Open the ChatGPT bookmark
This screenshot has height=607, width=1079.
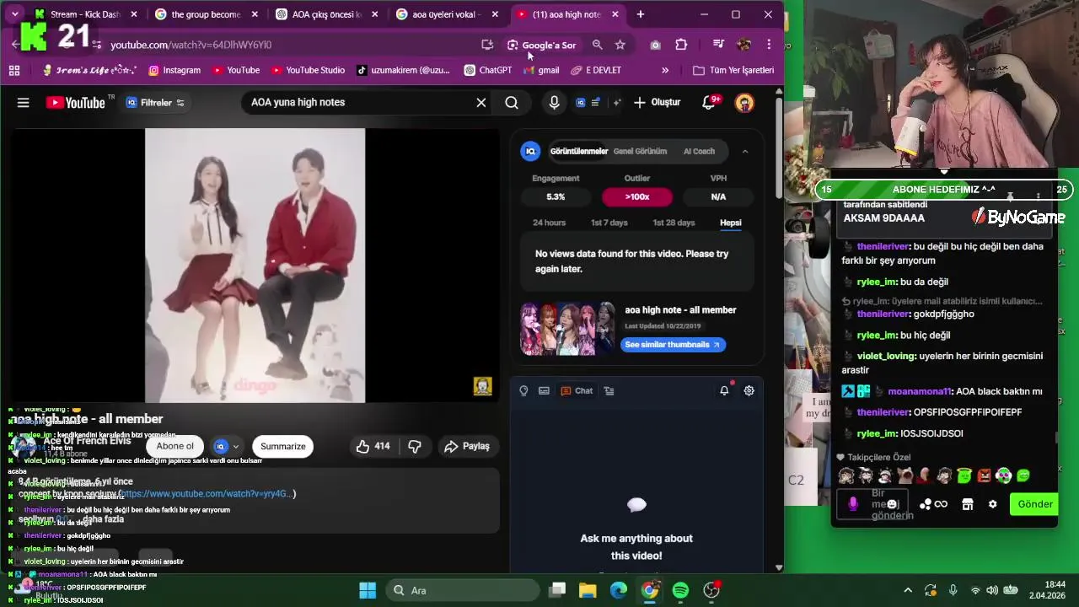[x=487, y=70]
